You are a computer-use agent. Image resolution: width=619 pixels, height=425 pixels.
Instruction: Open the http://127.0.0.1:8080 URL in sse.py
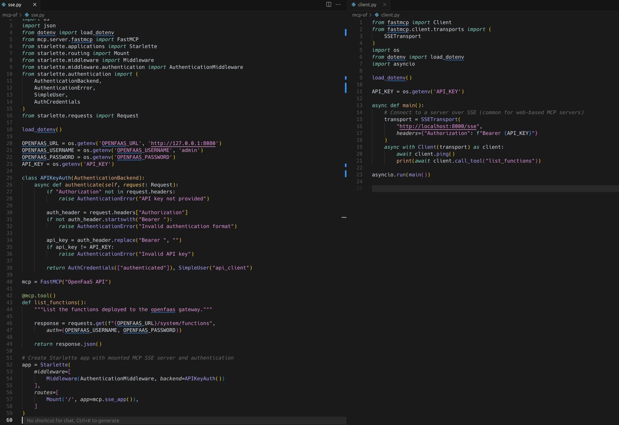184,143
